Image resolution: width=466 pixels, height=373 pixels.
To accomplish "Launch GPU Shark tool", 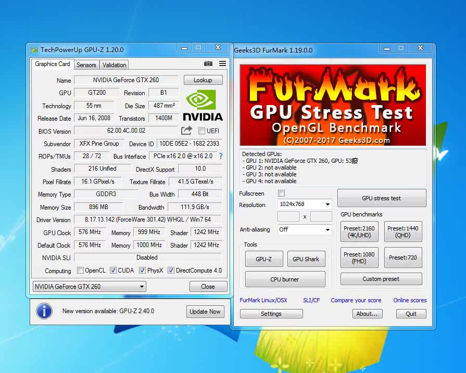I will click(306, 259).
